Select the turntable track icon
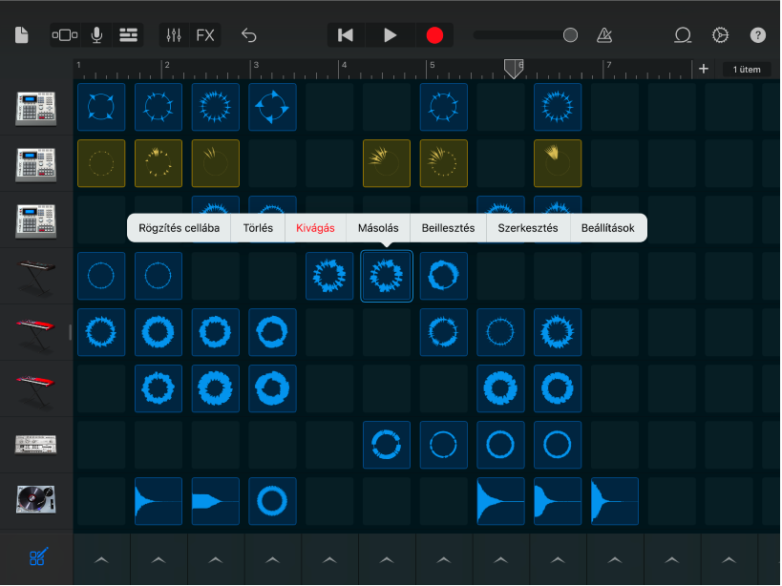The width and height of the screenshot is (782, 586). pos(36,501)
